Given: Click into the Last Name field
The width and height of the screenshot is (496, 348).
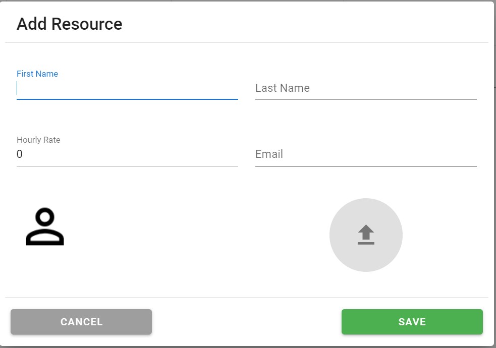Looking at the screenshot, I should 366,88.
